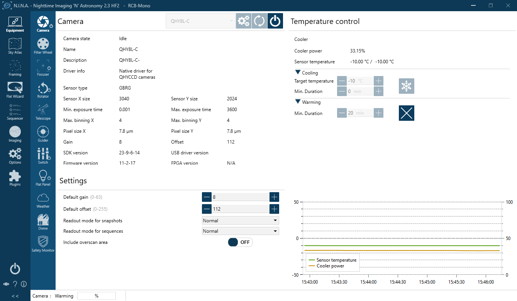Open the Sky Atlas section
The width and height of the screenshot is (517, 301).
15,46
